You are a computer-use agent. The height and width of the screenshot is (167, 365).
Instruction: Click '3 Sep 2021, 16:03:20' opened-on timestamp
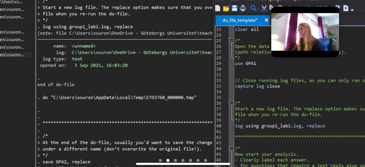click(x=101, y=65)
